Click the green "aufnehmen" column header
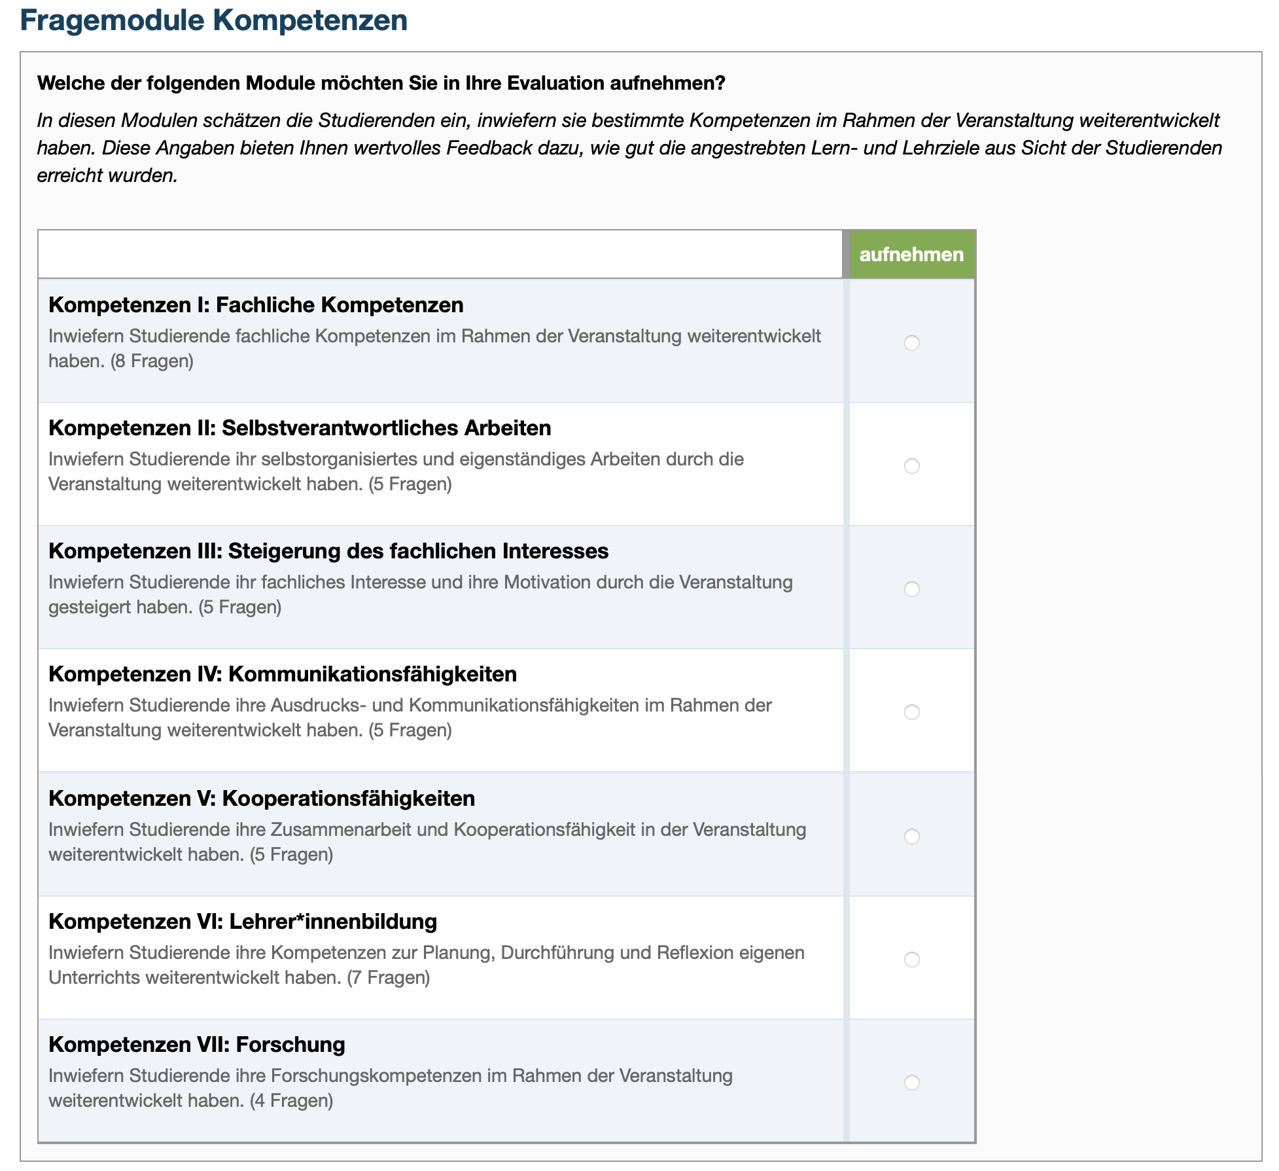This screenshot has width=1279, height=1171. point(911,255)
